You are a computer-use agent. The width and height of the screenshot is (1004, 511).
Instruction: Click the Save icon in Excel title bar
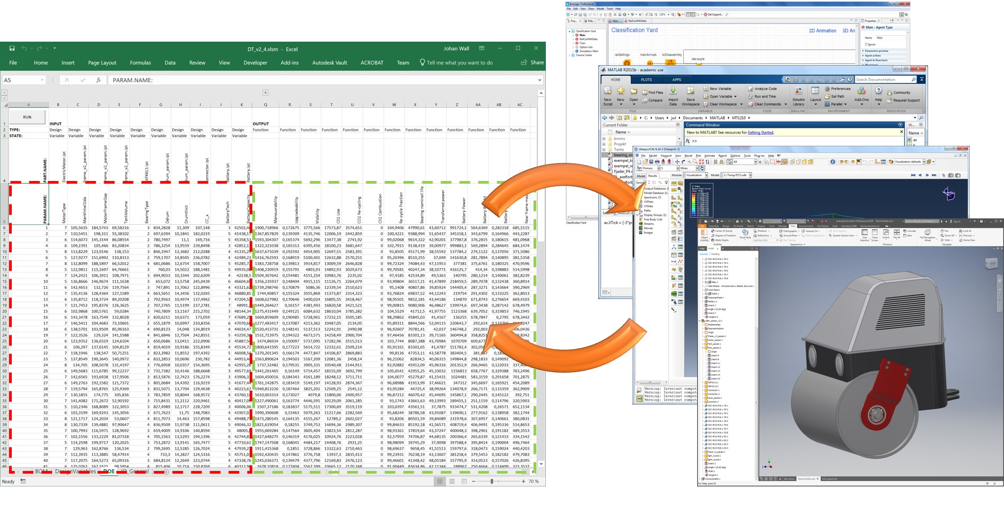click(12, 49)
